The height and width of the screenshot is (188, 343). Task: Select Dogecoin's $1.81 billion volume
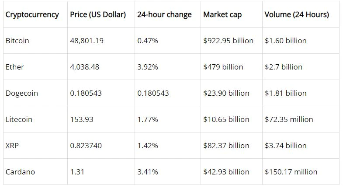click(x=286, y=93)
